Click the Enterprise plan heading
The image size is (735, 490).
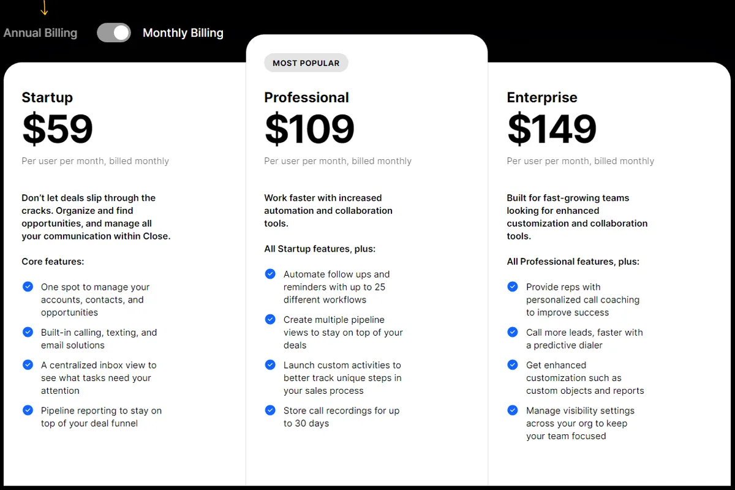(541, 97)
